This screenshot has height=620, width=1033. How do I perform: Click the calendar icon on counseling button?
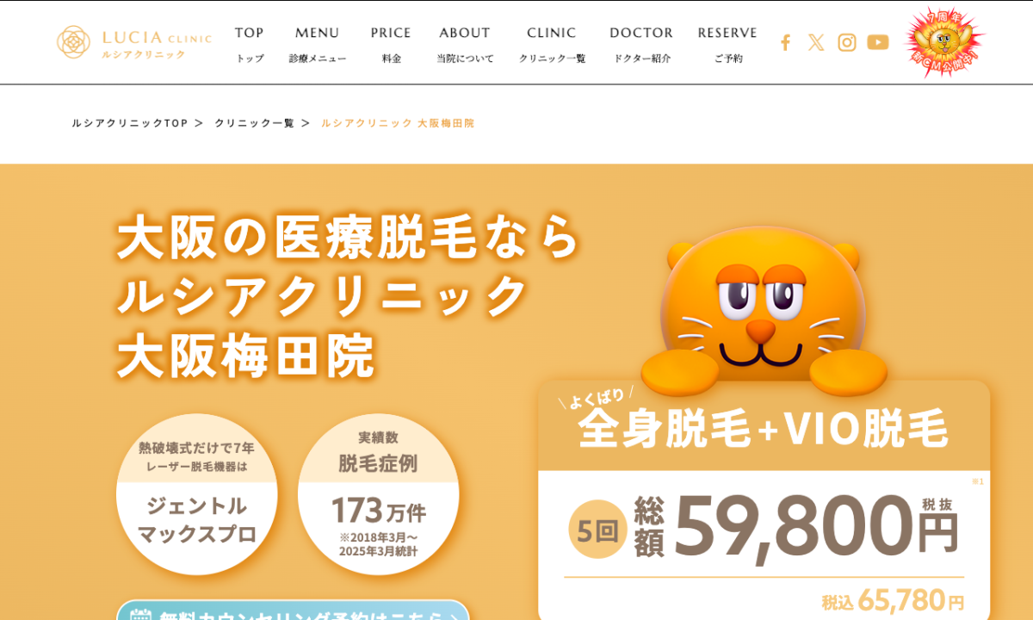(140, 614)
